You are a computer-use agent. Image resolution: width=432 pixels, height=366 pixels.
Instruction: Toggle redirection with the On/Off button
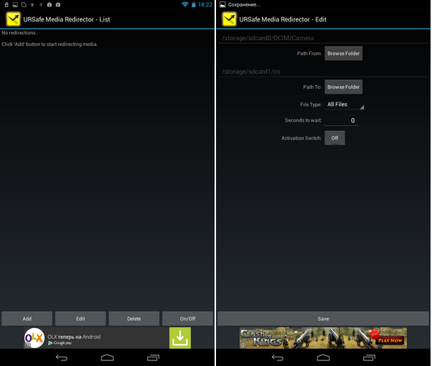[x=187, y=319]
